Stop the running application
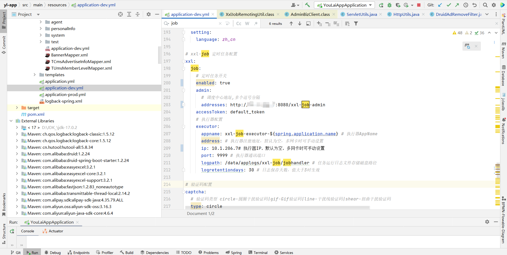This screenshot has width=507, height=255. (x=419, y=5)
